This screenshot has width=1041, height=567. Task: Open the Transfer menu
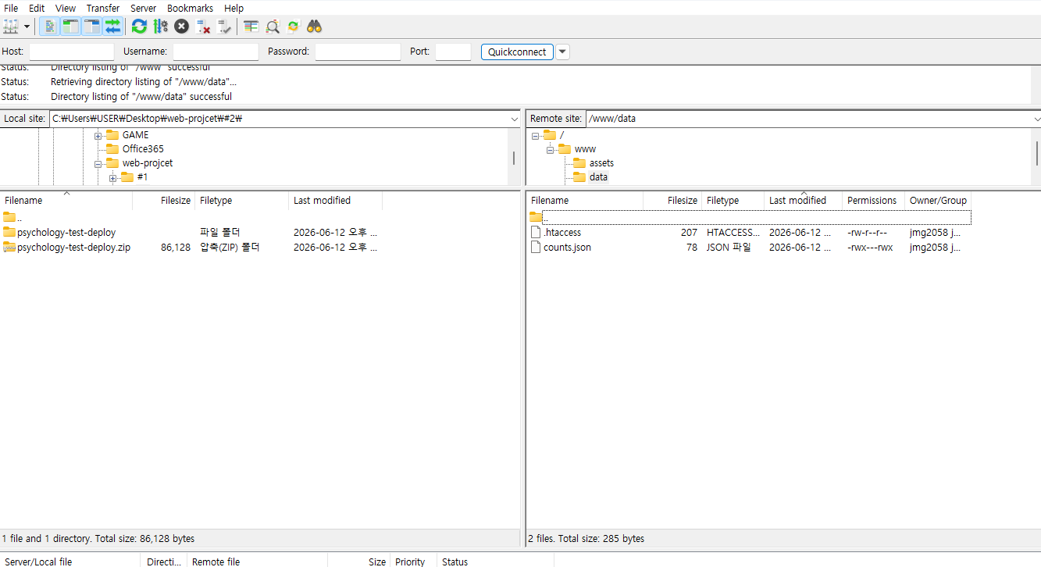tap(103, 8)
